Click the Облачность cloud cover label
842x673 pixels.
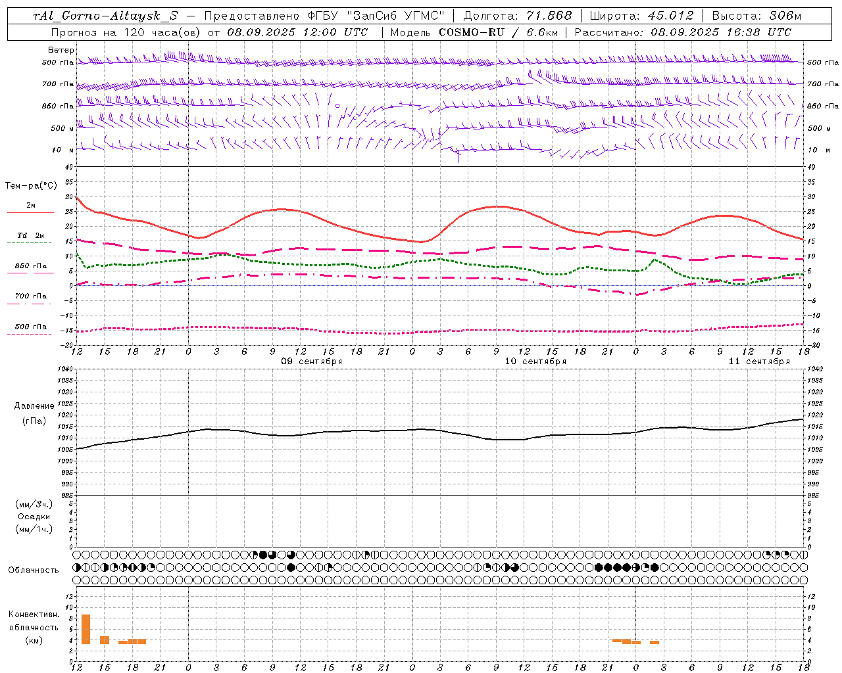(x=34, y=570)
